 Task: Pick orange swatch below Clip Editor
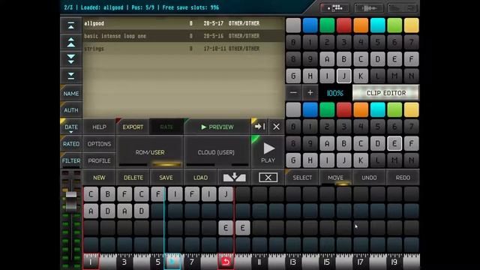click(361, 110)
